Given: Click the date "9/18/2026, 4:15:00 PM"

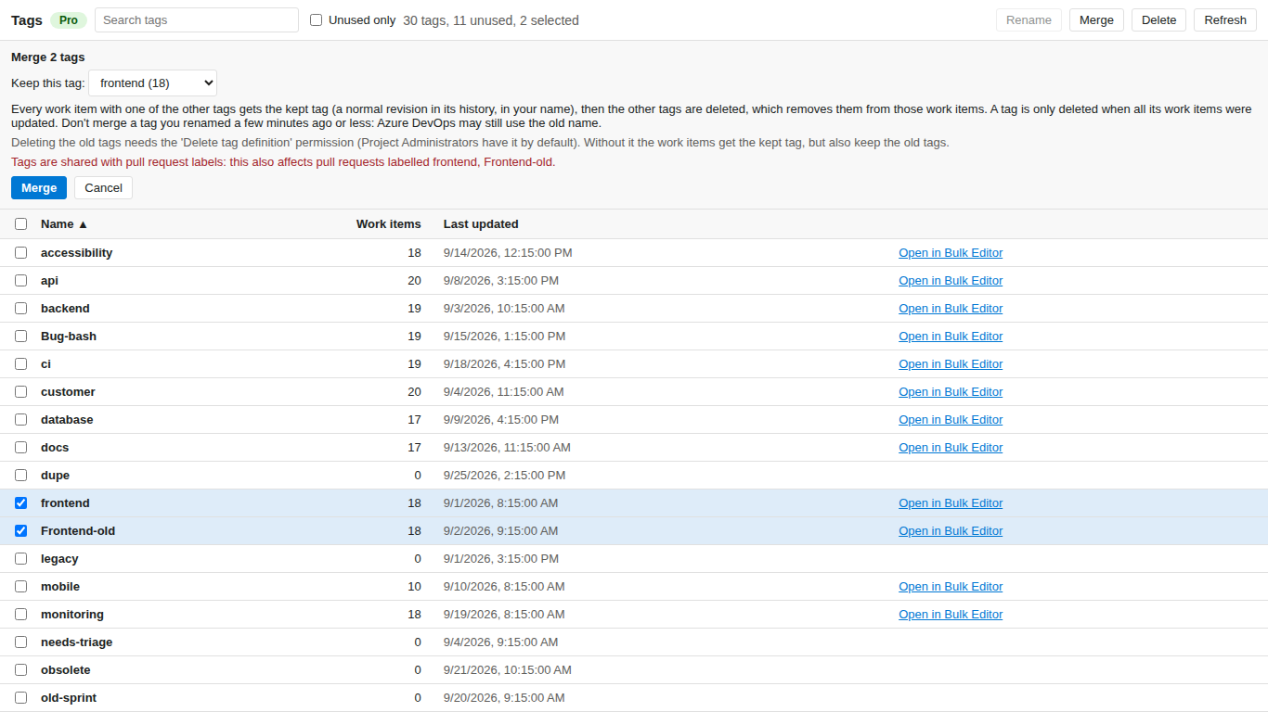Looking at the screenshot, I should [x=504, y=364].
